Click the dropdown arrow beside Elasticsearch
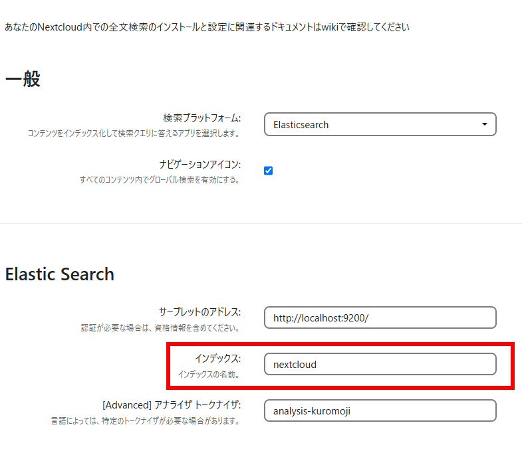The image size is (522, 449). (484, 124)
